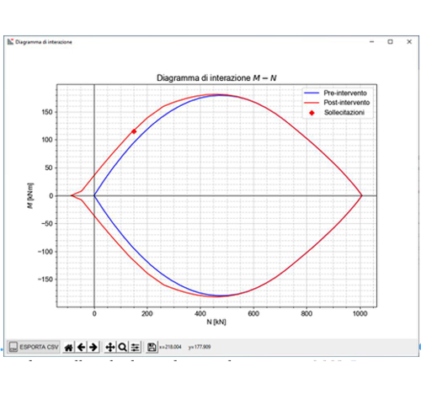Save the figure with floppy icon

152,348
